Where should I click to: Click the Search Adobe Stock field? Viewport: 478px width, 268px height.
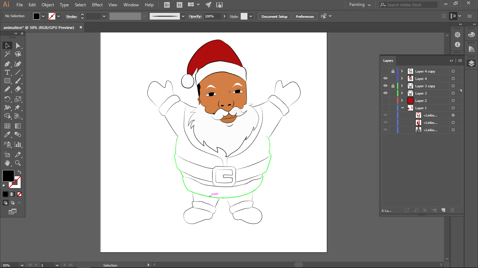(408, 5)
